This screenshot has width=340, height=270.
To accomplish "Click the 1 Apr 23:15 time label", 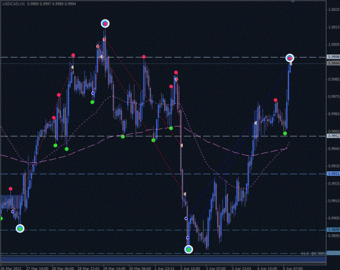I will coord(164,268).
